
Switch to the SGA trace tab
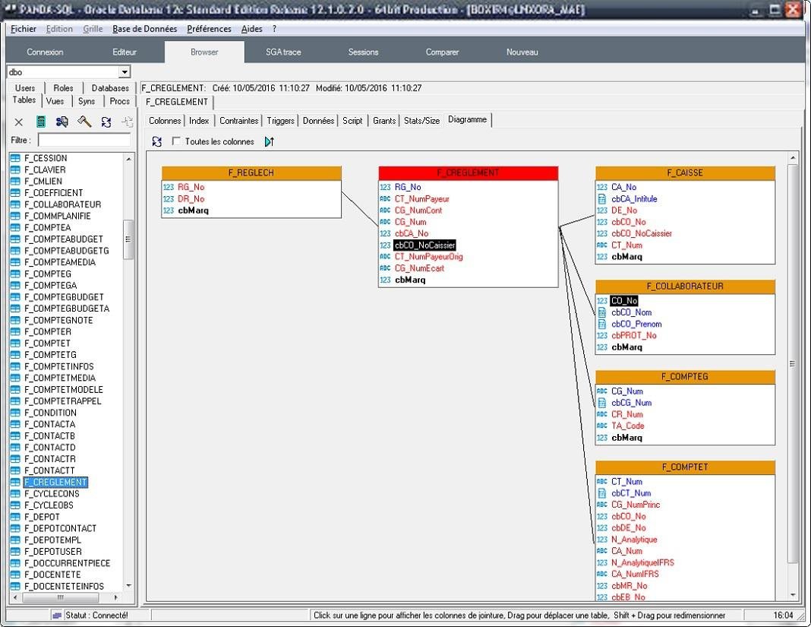(283, 52)
